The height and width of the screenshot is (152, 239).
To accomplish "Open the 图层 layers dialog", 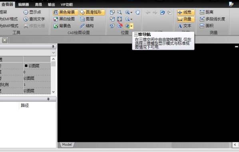I will 87,19.
